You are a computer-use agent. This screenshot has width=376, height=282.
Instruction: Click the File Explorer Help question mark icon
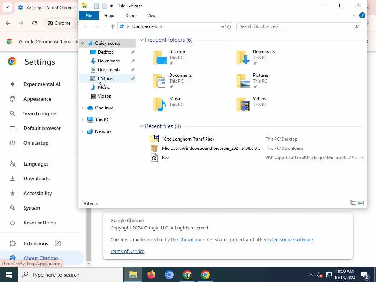362,15
